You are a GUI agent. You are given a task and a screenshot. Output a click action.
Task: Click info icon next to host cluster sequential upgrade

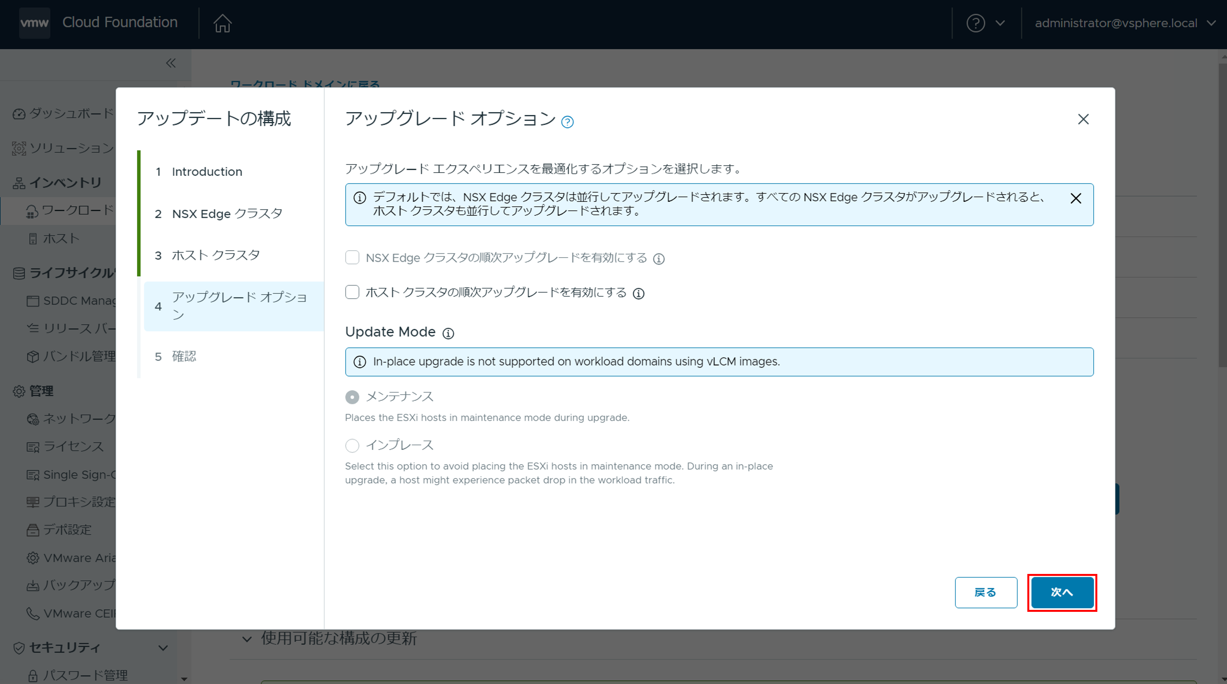[x=639, y=294]
